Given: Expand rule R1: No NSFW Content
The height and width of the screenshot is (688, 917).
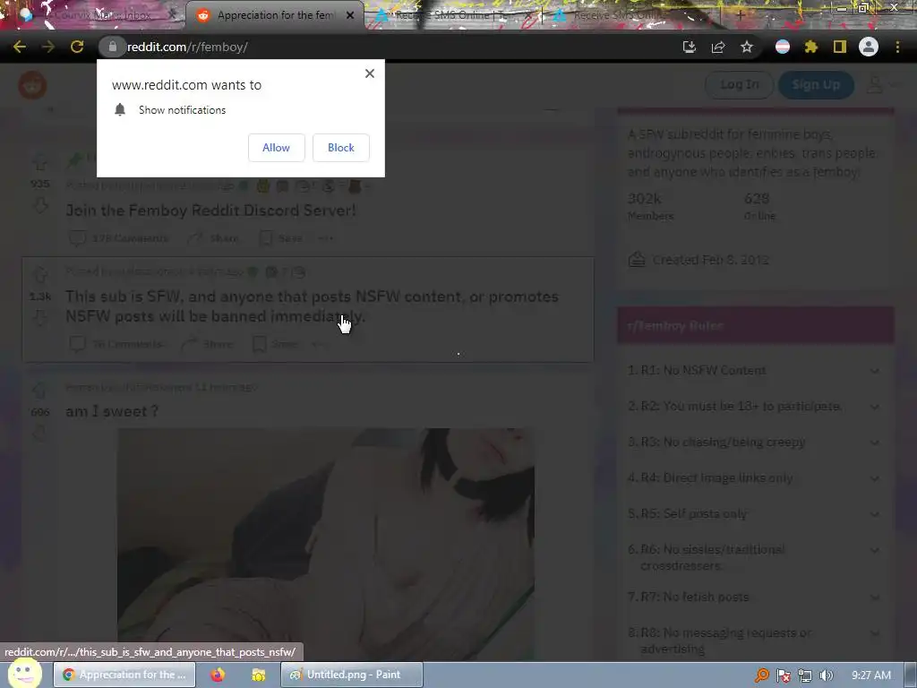Looking at the screenshot, I should 754,370.
